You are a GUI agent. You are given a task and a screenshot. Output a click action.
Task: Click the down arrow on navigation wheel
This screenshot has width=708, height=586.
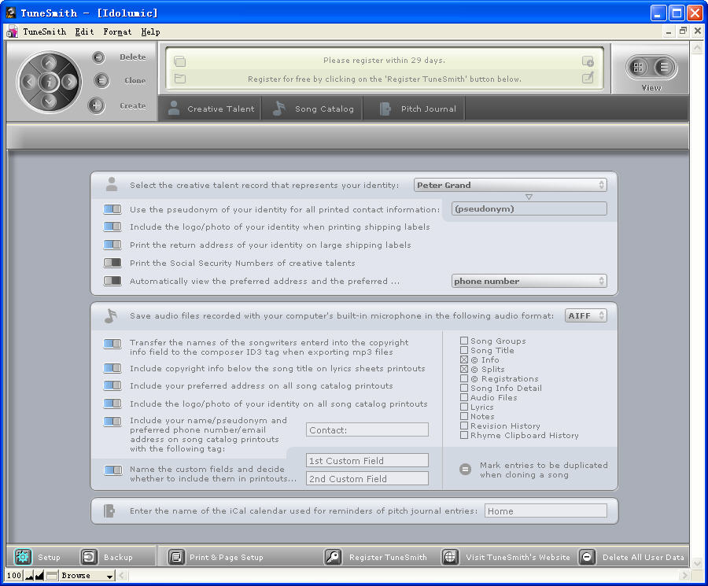pyautogui.click(x=49, y=101)
